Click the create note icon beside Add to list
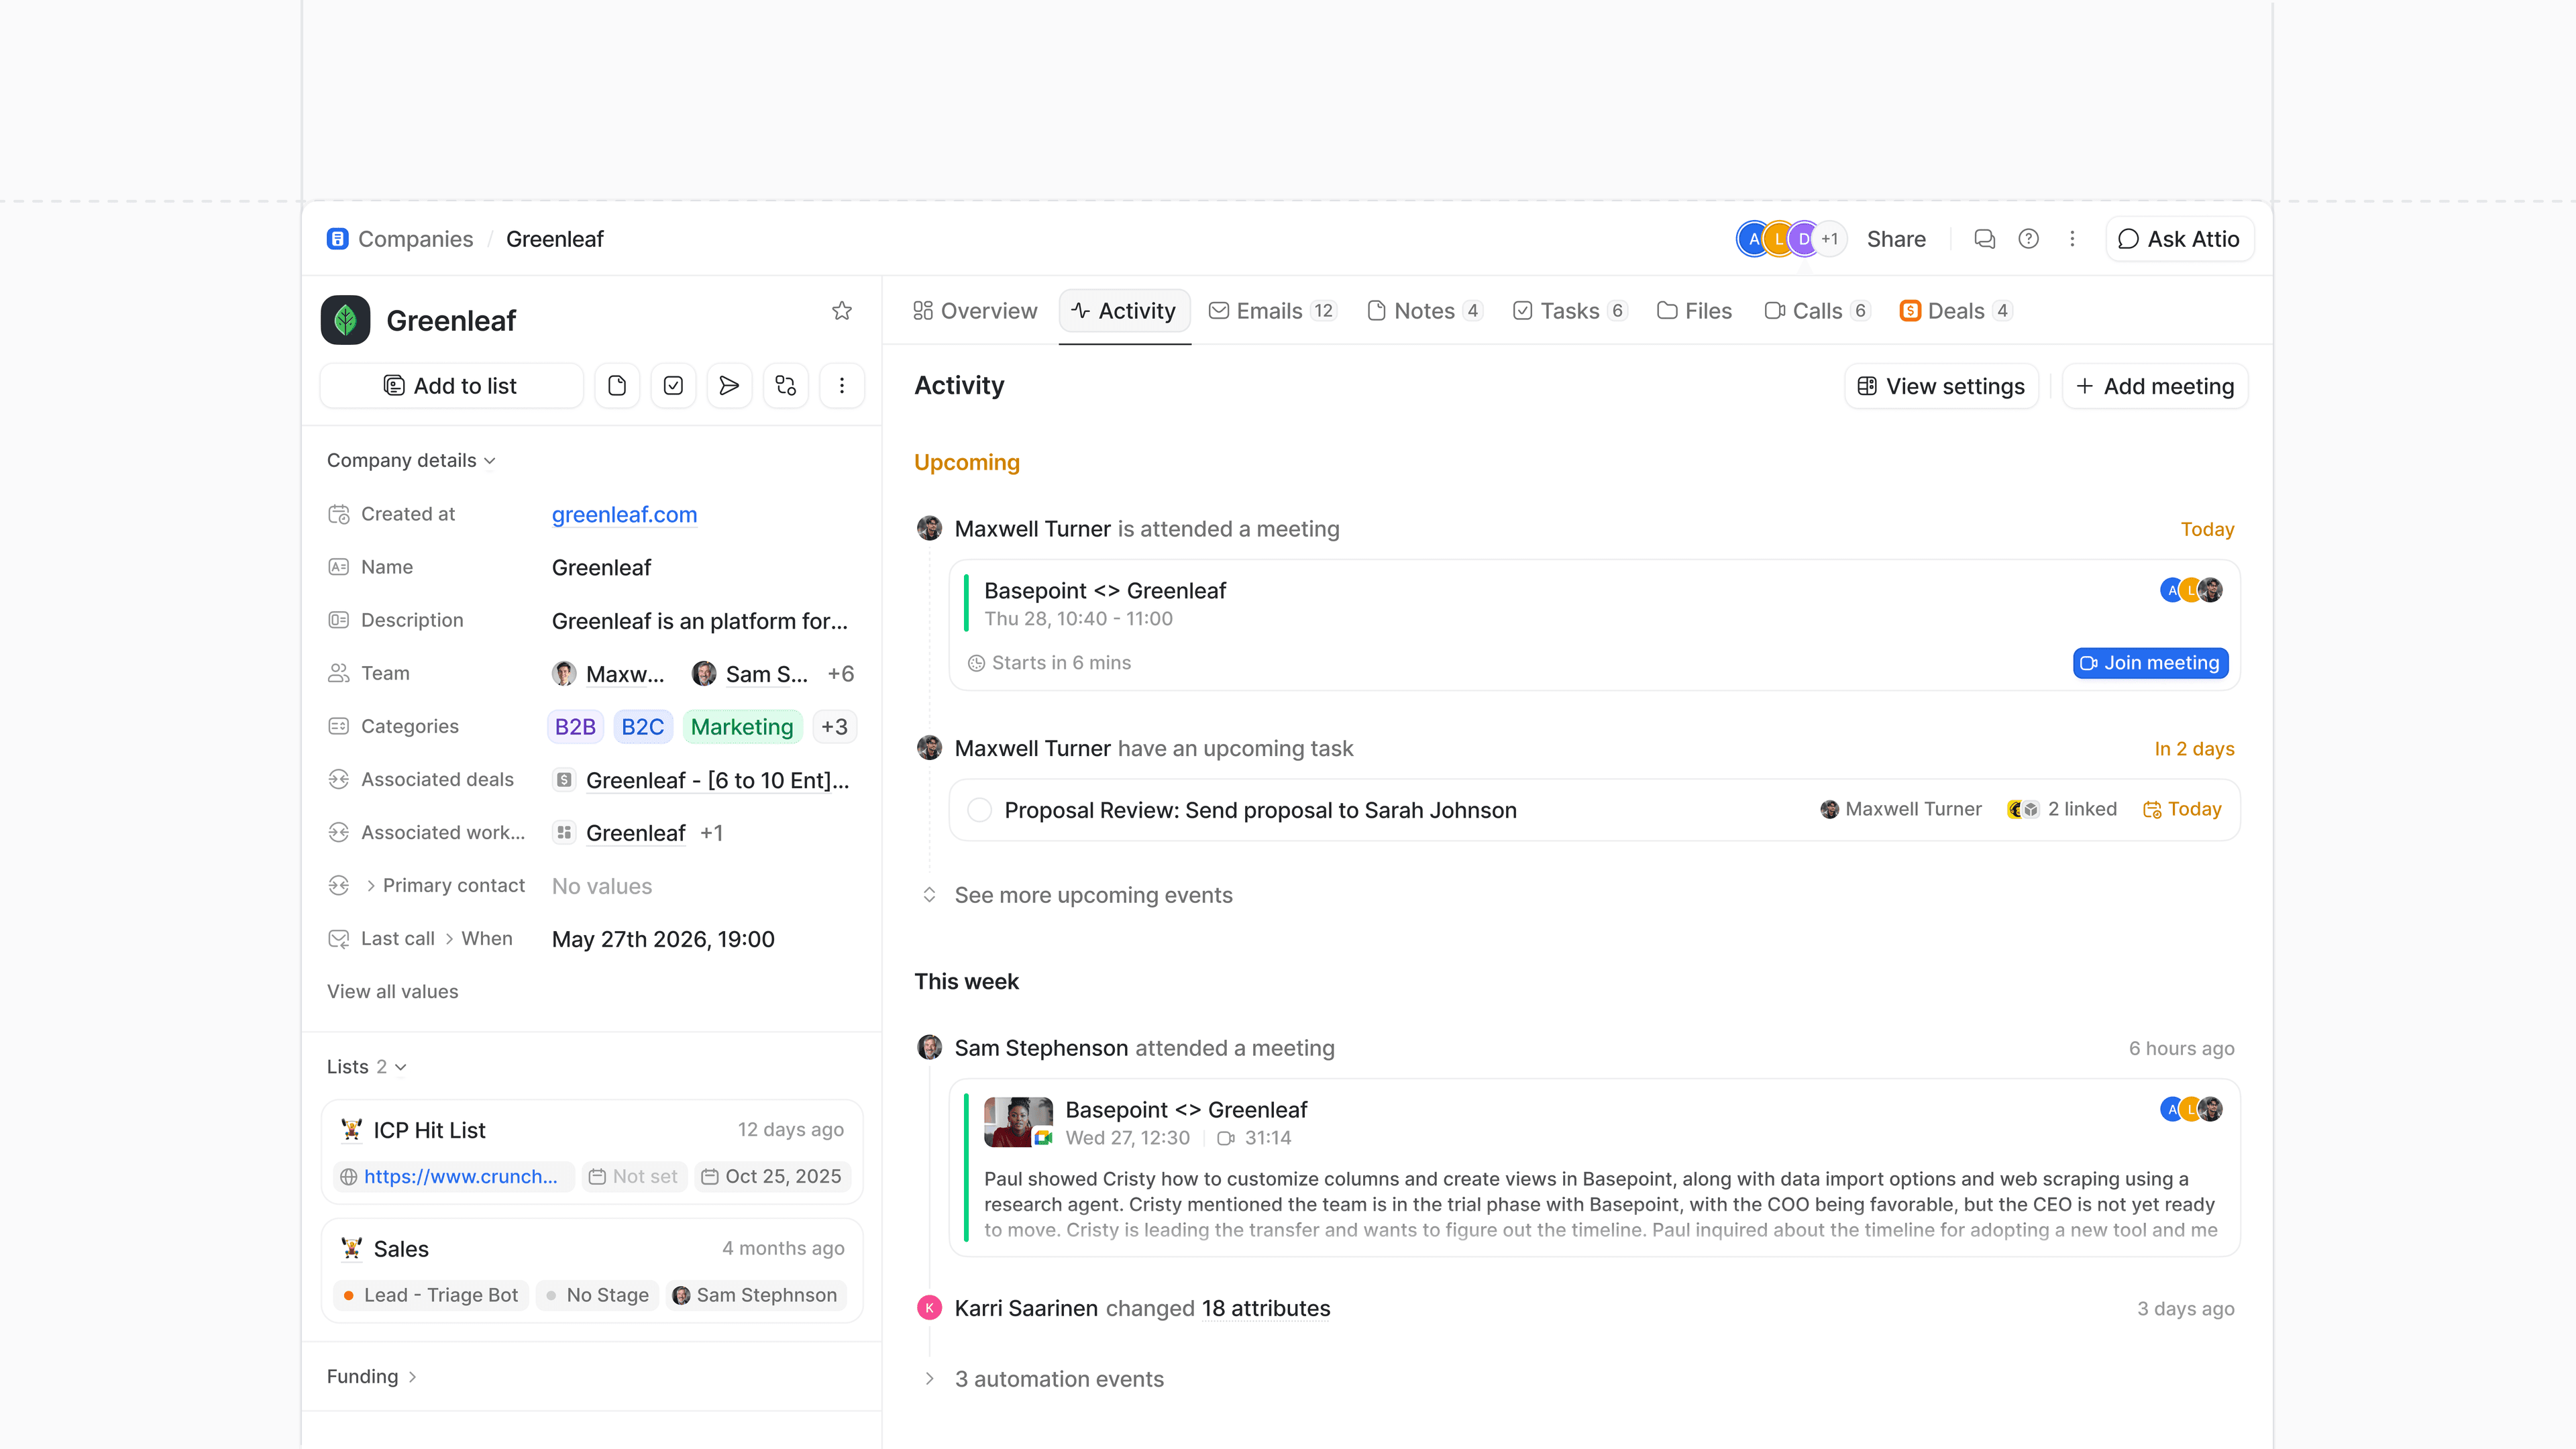 click(x=617, y=386)
